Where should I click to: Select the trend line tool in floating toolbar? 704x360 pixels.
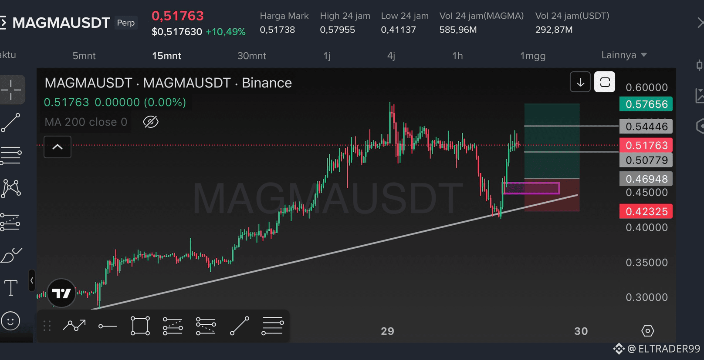pyautogui.click(x=239, y=326)
